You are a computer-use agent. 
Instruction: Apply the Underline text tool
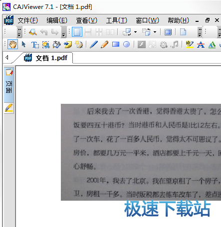tap(212, 44)
